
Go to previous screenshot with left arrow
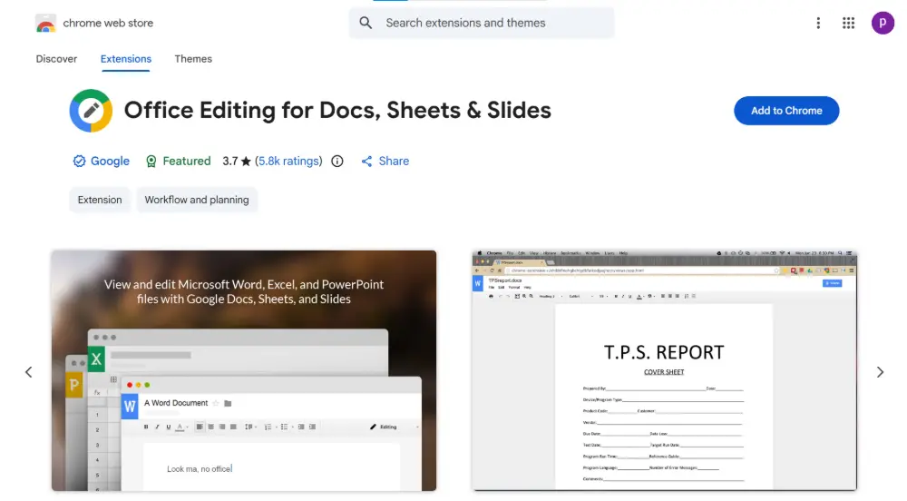[x=28, y=372]
